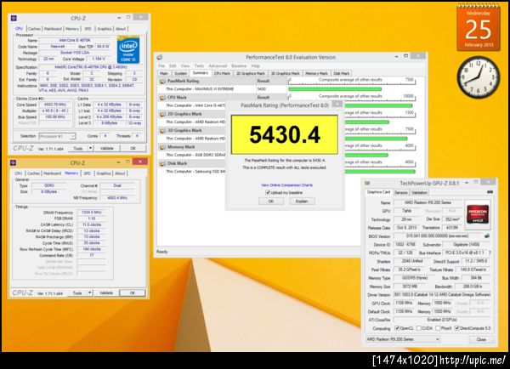This screenshot has height=369, width=510.
Task: Click OK in the PassMark Rating dialog
Action: click(271, 202)
